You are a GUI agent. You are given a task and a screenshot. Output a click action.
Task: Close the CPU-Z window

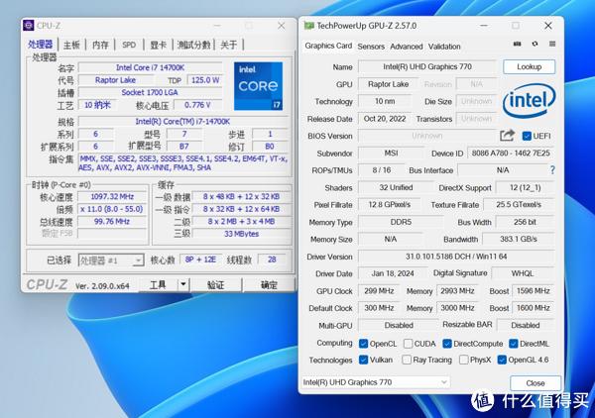coord(282,26)
